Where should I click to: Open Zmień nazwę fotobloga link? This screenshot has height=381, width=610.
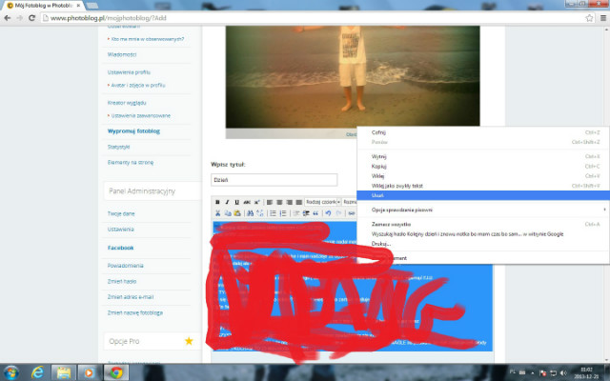coord(135,313)
